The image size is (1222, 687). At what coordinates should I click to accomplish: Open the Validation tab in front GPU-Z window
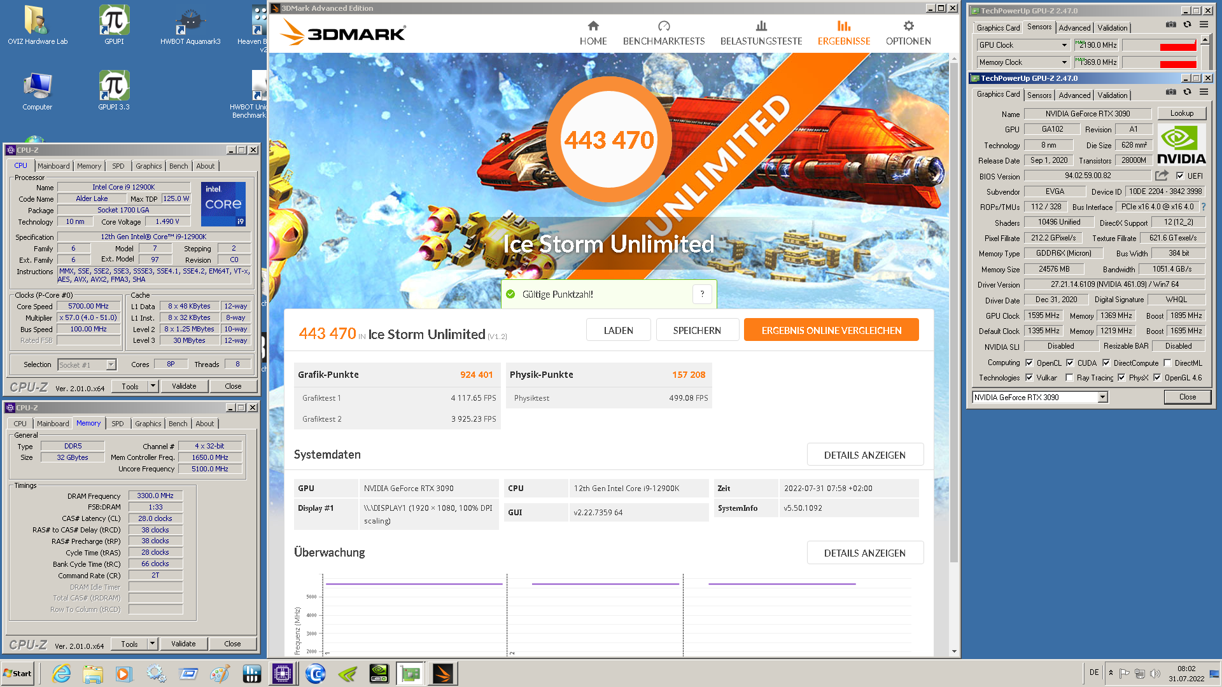point(1112,95)
